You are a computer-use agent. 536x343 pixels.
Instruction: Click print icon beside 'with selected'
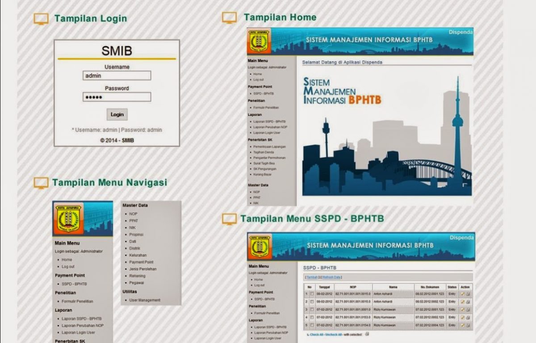(x=367, y=334)
